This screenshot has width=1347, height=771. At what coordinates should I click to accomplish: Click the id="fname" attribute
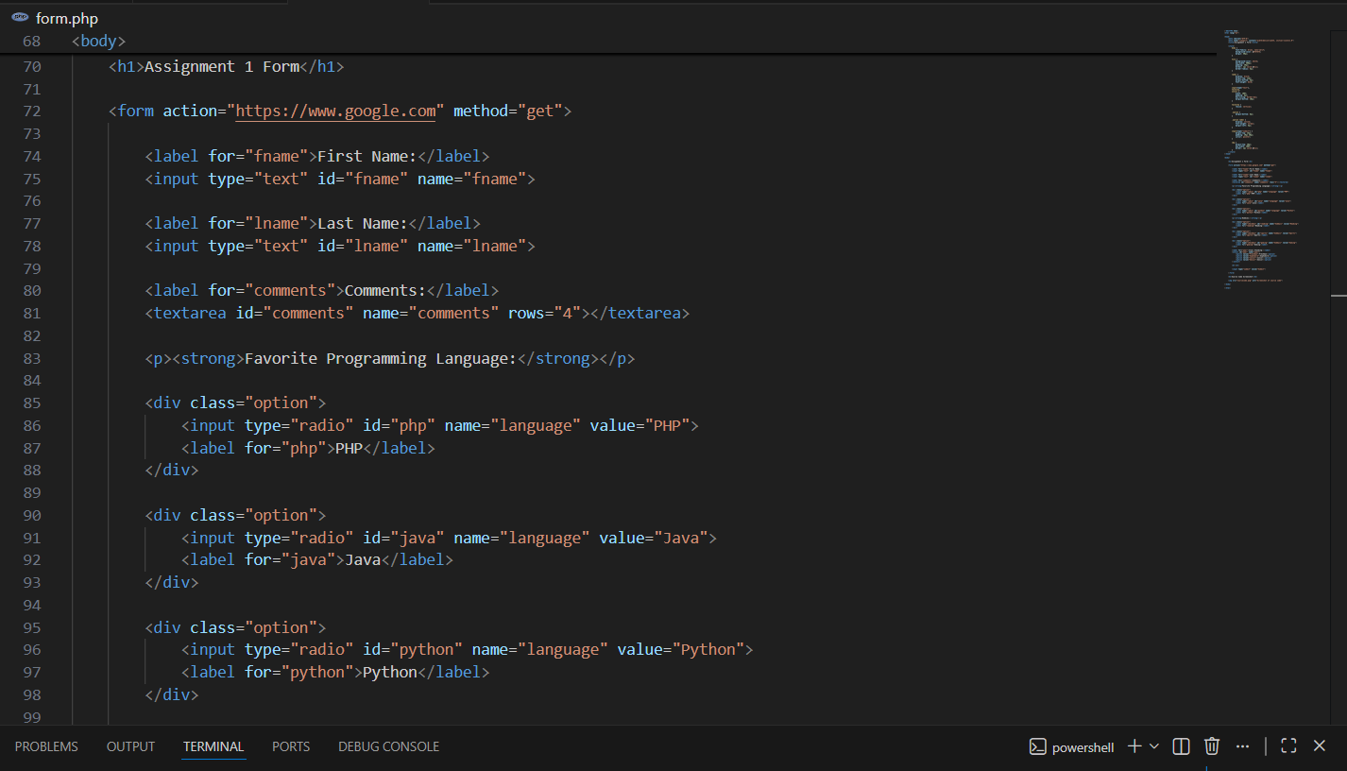pos(363,179)
